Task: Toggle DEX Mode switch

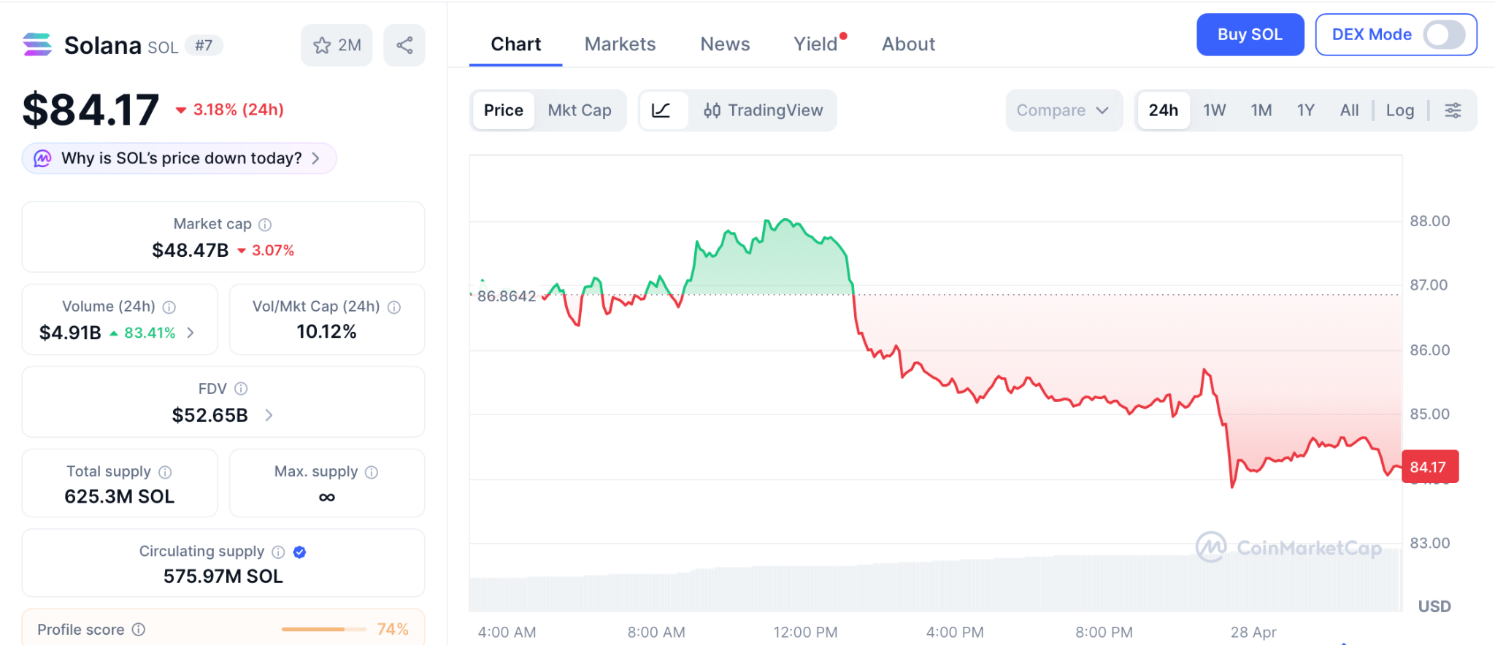Action: [x=1444, y=34]
